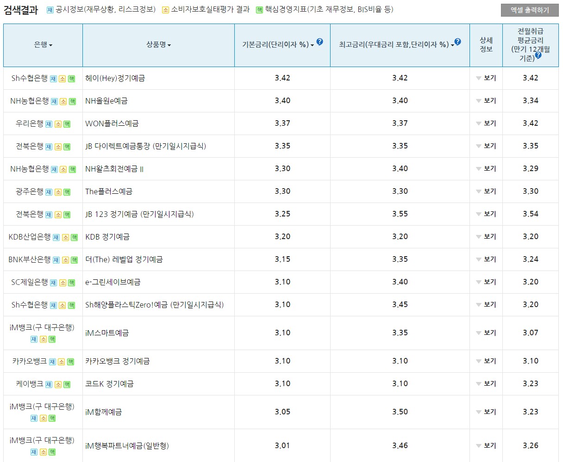Click bank name NH농협은행 in NH올원e예금 row
Image resolution: width=563 pixels, height=462 pixels.
tap(29, 101)
